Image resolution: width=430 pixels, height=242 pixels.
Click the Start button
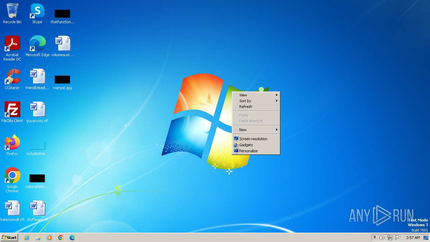click(9, 238)
